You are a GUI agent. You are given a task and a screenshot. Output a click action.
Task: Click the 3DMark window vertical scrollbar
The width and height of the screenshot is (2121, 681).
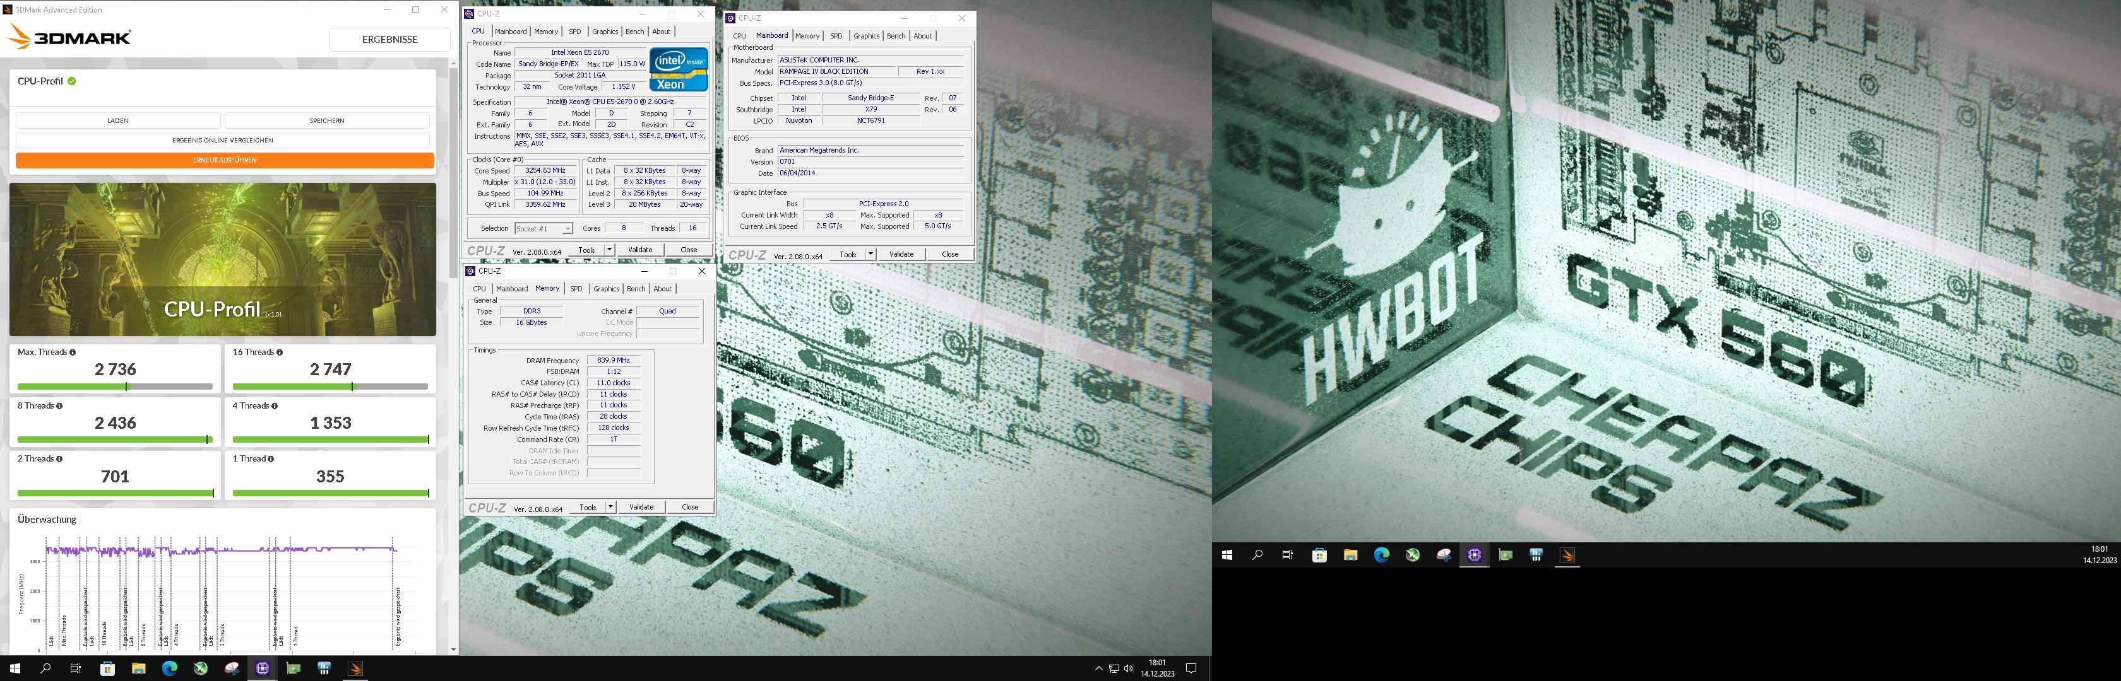(x=454, y=356)
